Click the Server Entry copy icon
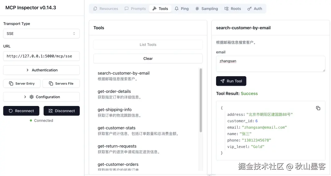 11,84
